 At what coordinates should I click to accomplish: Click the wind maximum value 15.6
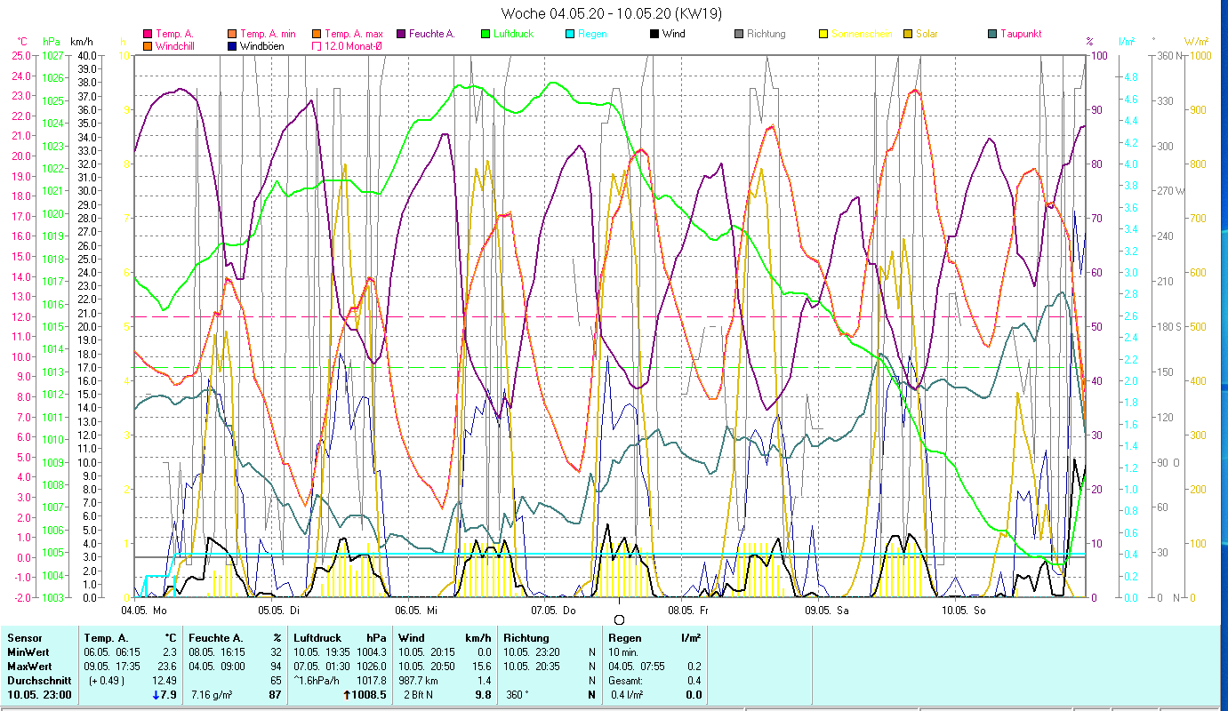coord(481,667)
